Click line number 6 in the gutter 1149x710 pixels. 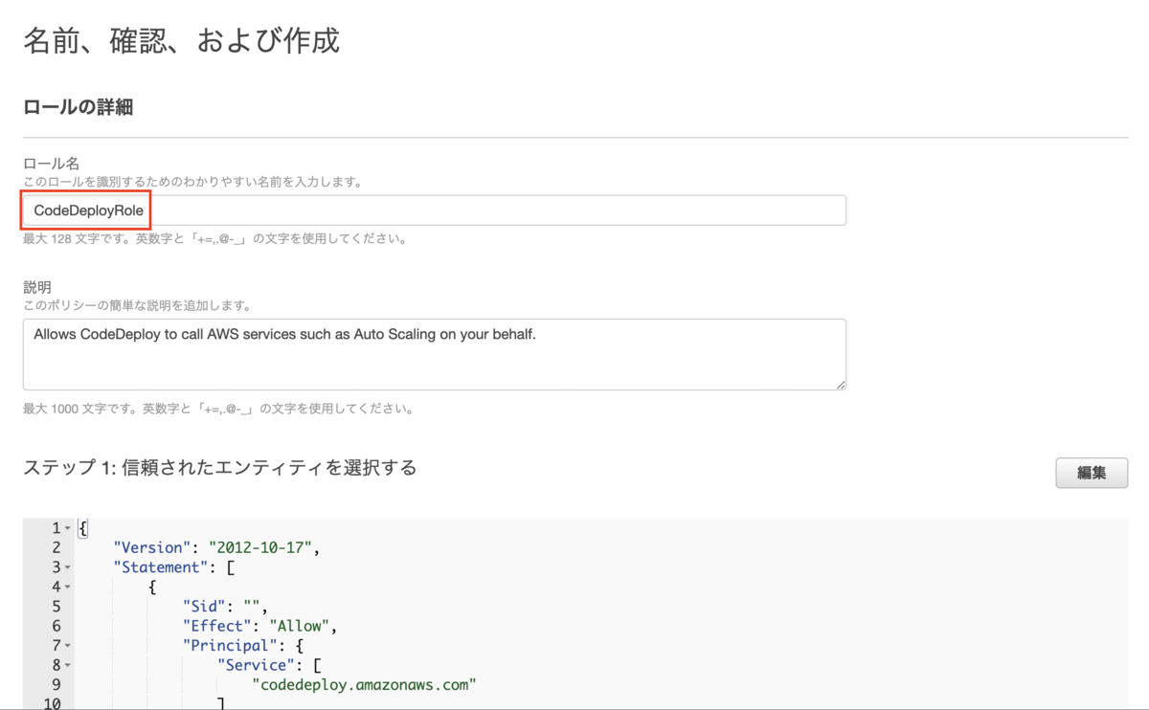click(x=56, y=626)
